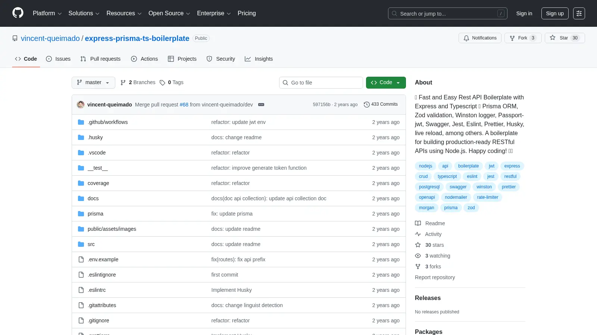The image size is (597, 335).
Task: Switch to the Insights tab
Action: click(259, 59)
